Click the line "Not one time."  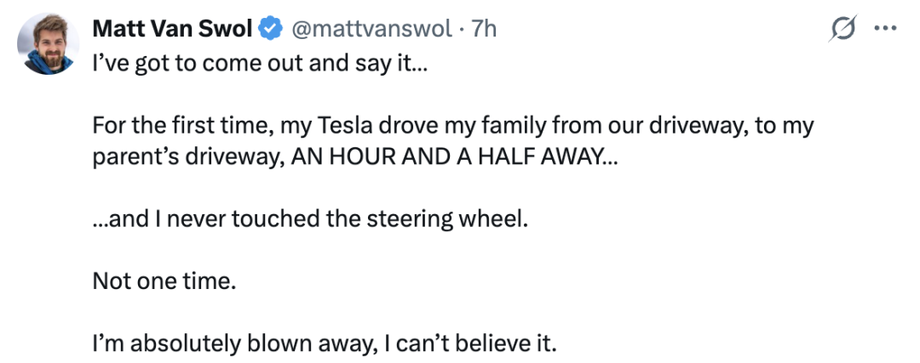coord(164,281)
